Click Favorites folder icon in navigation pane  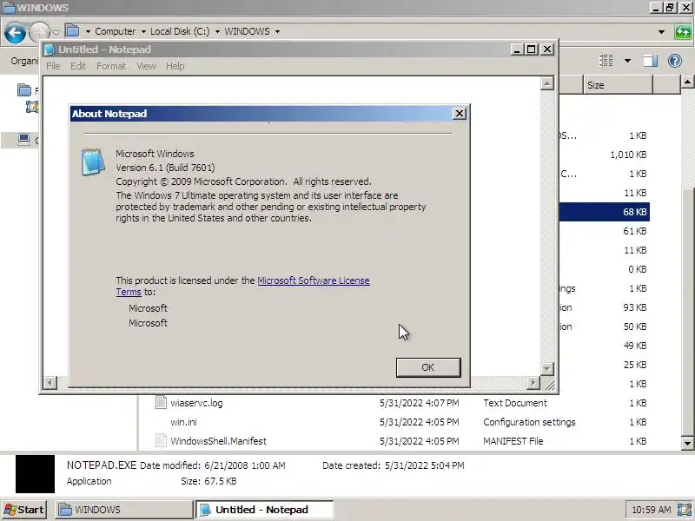pos(24,90)
